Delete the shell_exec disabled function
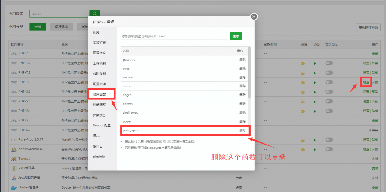The height and width of the screenshot is (192, 386). click(x=242, y=112)
